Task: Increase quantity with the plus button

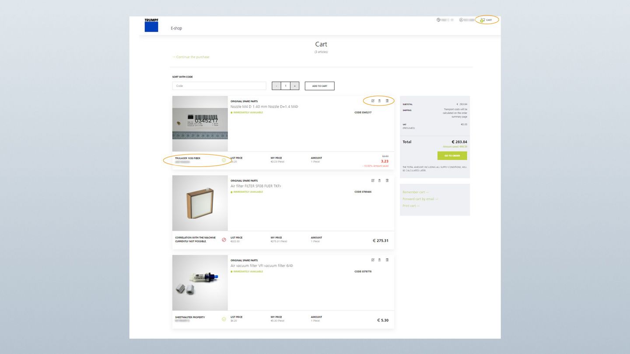Action: (294, 86)
